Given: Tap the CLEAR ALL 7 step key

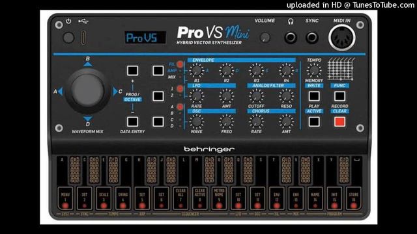Looking at the screenshot, I should 180,198.
